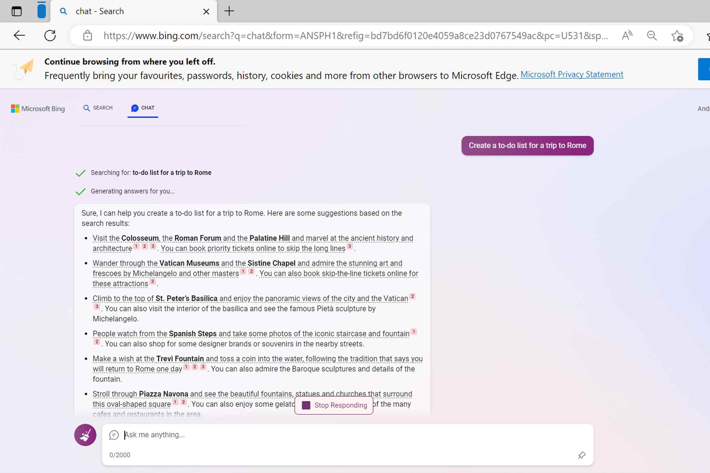Click the bold Palatine Hill text
Image resolution: width=710 pixels, height=473 pixels.
pos(269,238)
